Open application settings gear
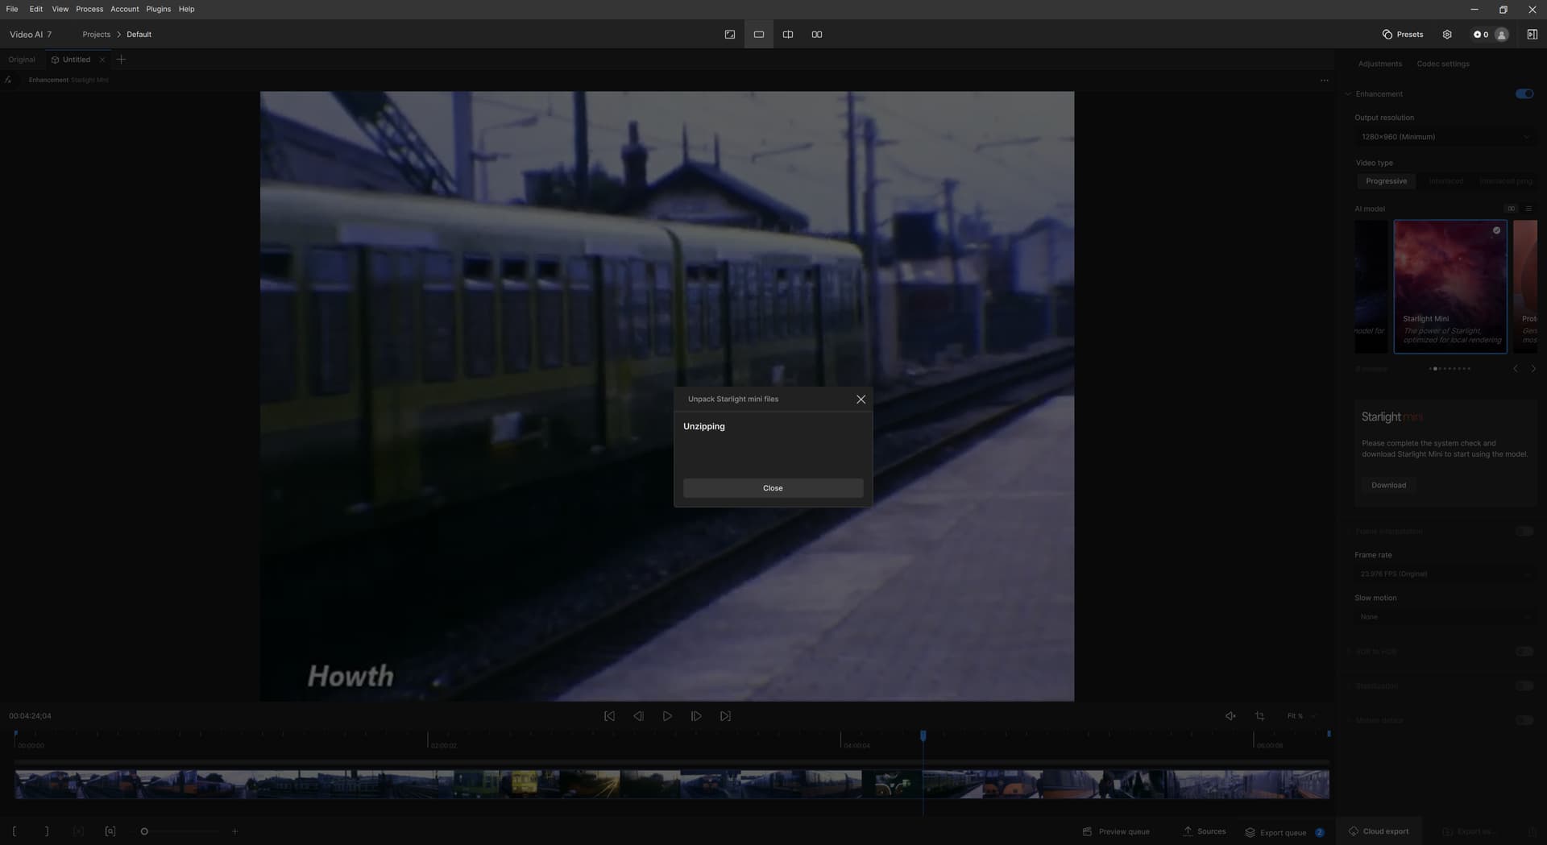The height and width of the screenshot is (845, 1547). [x=1447, y=35]
